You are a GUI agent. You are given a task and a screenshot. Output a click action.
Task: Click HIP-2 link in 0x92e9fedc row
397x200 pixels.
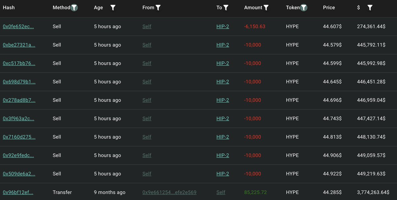coord(223,155)
